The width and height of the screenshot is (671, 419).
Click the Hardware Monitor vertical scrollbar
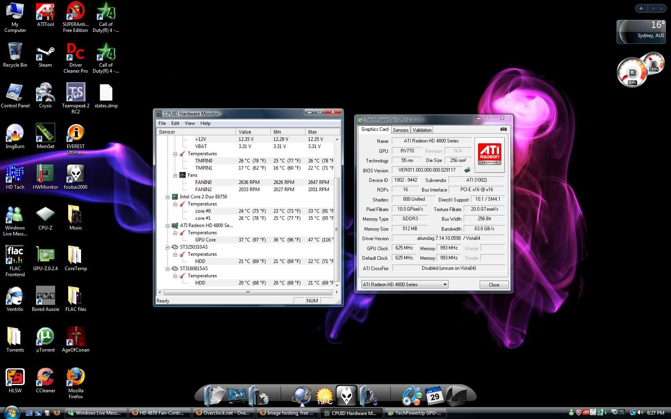(337, 211)
